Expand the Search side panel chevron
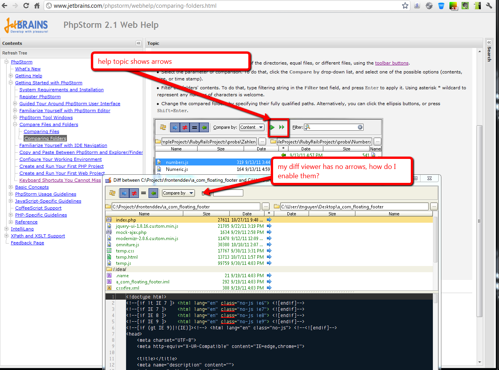Image resolution: width=499 pixels, height=370 pixels. click(489, 43)
